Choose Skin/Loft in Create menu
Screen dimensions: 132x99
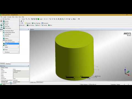click(x=11, y=26)
